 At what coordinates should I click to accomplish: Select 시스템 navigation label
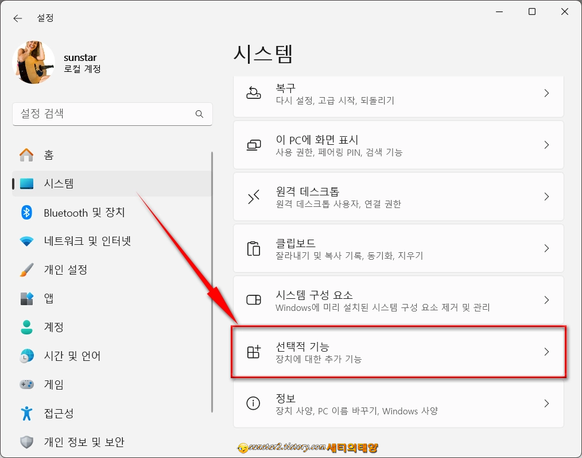pyautogui.click(x=59, y=184)
